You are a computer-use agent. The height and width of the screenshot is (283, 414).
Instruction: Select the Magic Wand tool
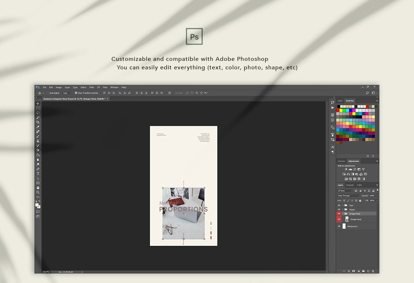38,117
